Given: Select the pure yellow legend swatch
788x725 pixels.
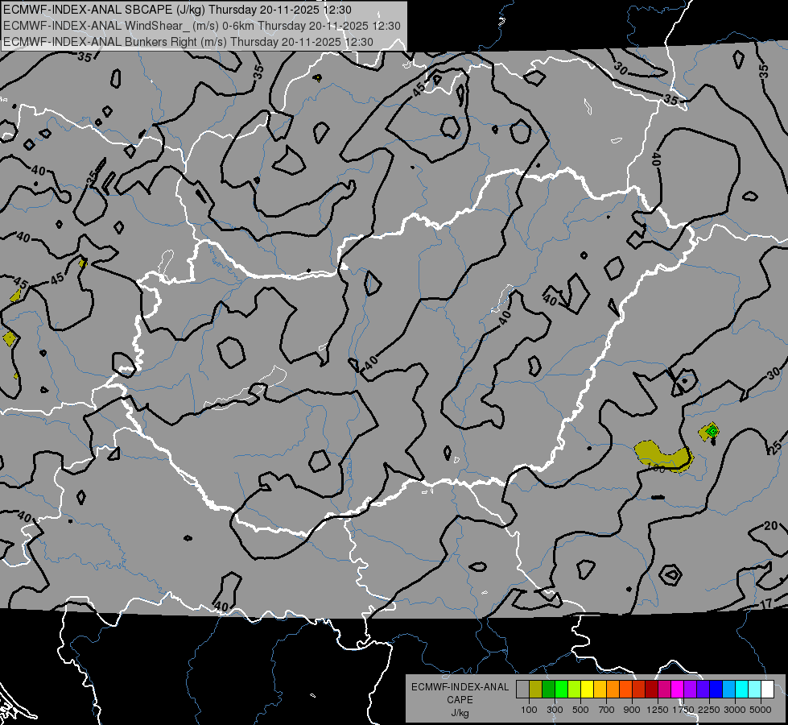Looking at the screenshot, I should click(x=587, y=690).
